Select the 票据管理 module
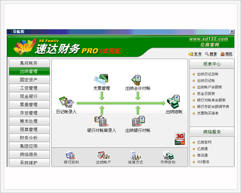Screen dimensions: 241x193 (29, 104)
